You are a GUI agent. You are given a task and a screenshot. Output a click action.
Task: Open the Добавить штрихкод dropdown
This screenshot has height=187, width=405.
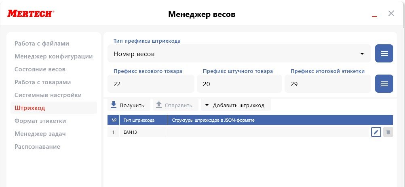(x=235, y=105)
